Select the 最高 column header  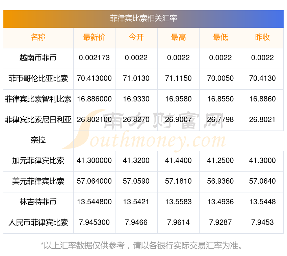coord(178,37)
